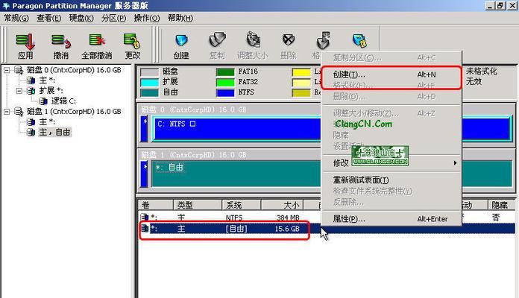Click the 隐藏 column header
The width and height of the screenshot is (519, 298).
click(x=501, y=205)
